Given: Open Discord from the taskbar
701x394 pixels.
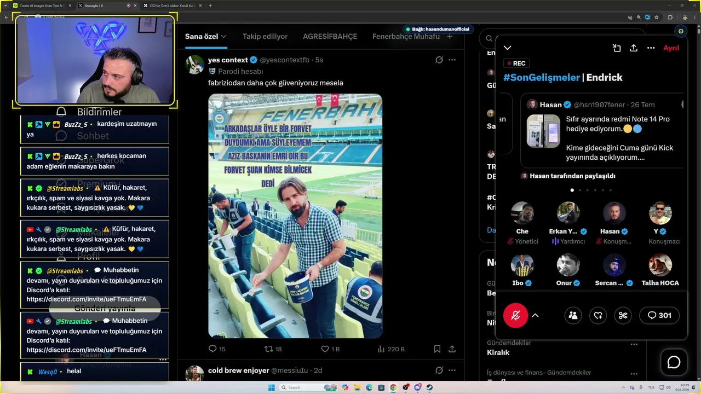Looking at the screenshot, I should tap(417, 387).
